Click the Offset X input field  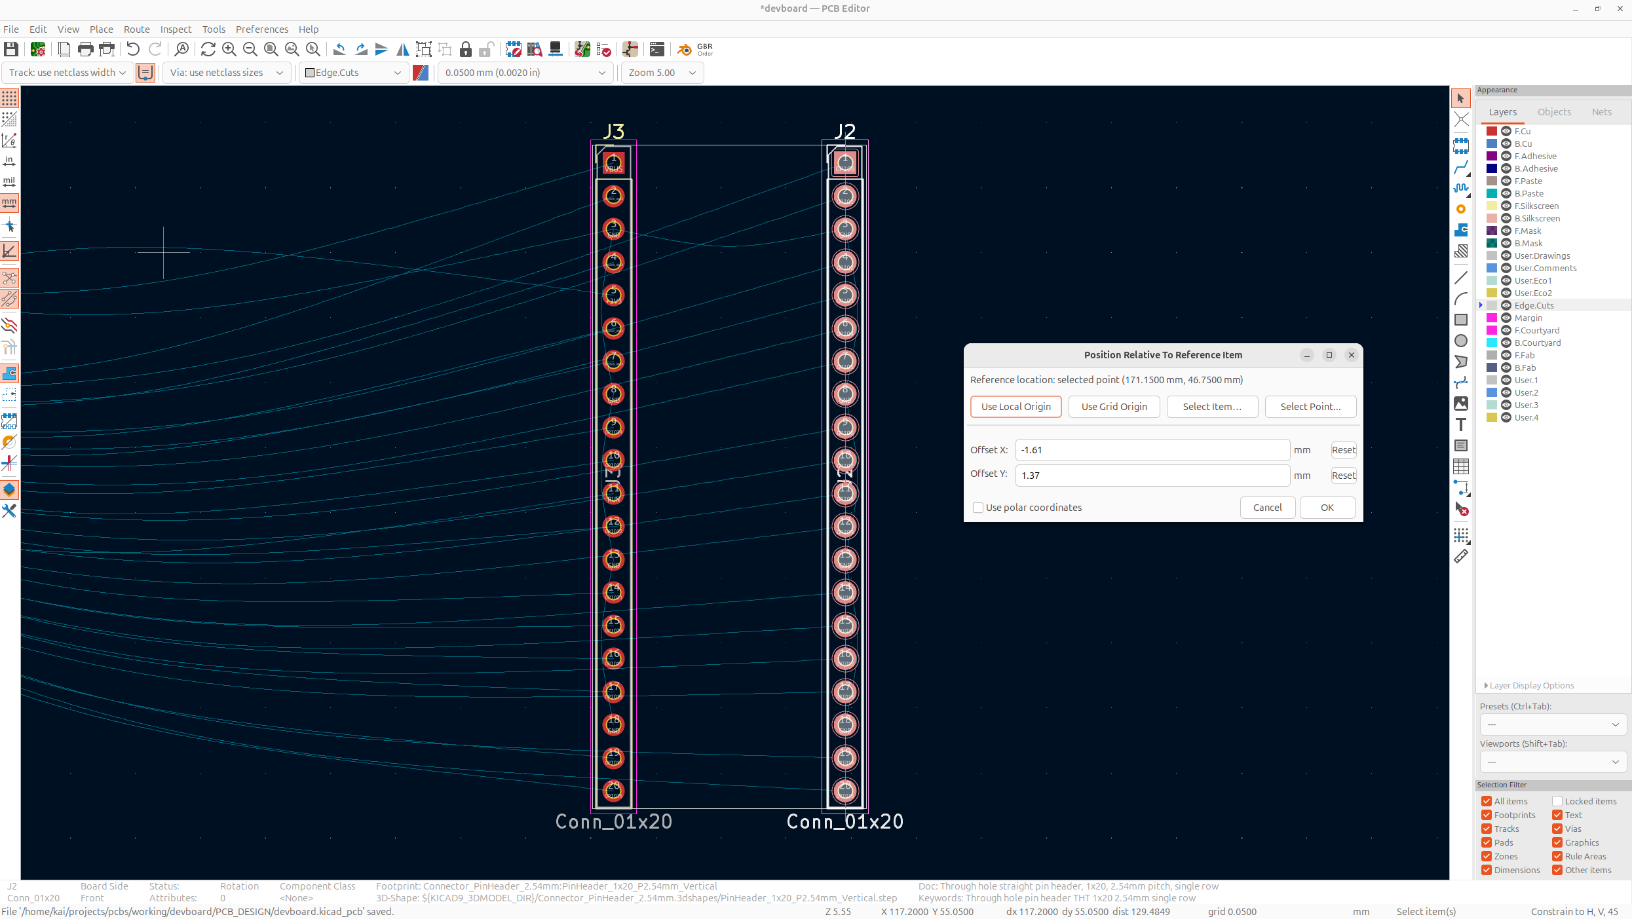coord(1152,450)
